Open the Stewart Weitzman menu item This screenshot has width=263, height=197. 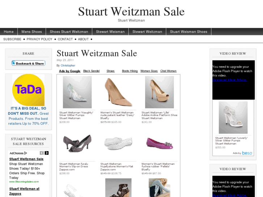click(x=147, y=32)
